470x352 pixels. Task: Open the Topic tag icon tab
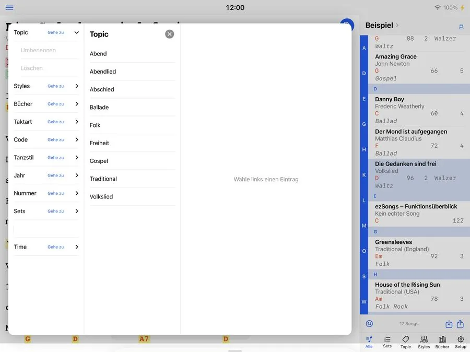(406, 342)
